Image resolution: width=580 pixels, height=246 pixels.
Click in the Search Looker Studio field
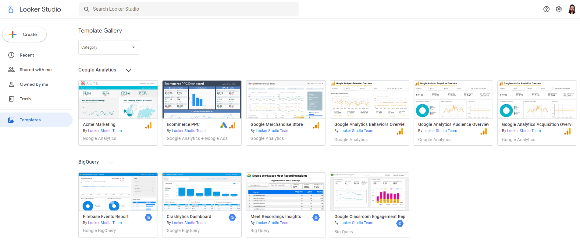[x=189, y=9]
